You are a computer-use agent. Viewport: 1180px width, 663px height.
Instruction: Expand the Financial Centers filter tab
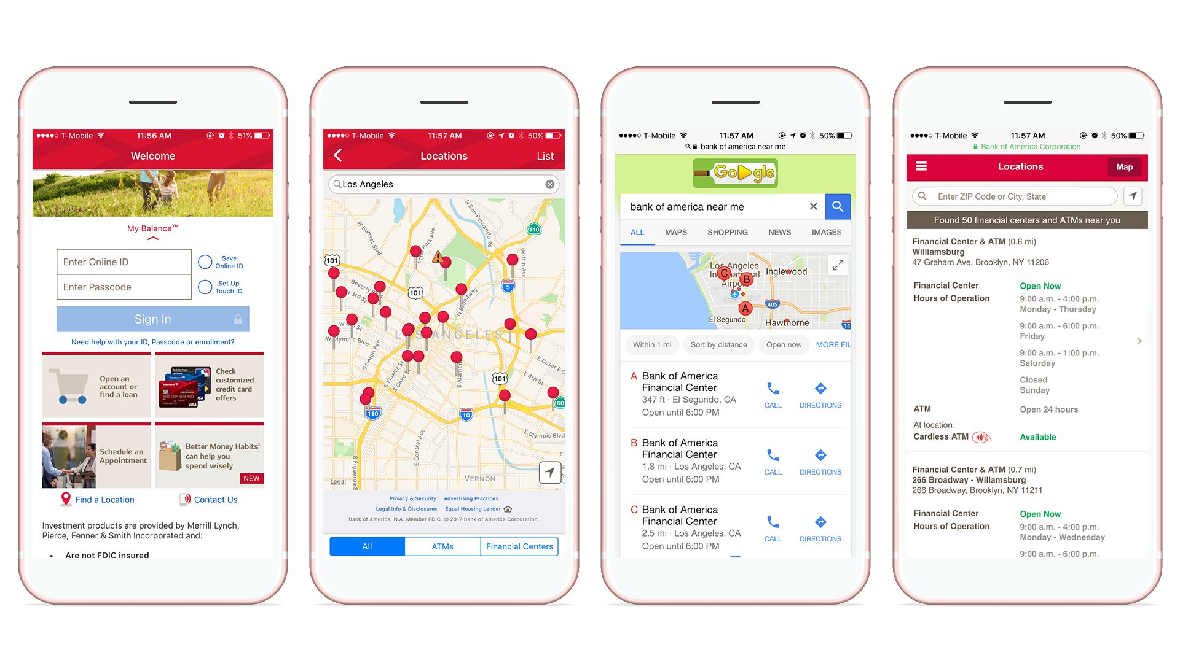(x=518, y=546)
